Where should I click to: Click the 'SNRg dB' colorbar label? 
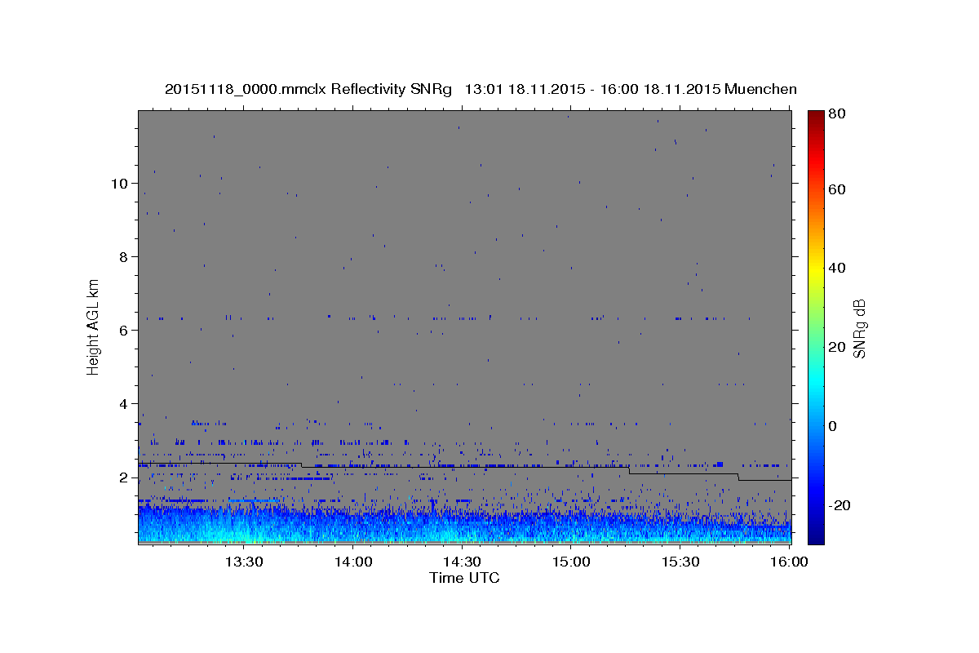click(x=859, y=328)
